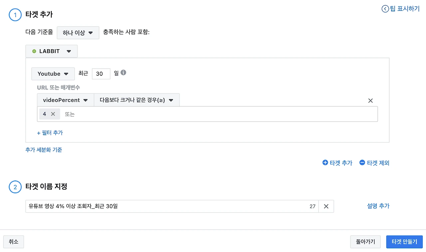Image resolution: width=426 pixels, height=252 pixels.
Task: Remove the videoPercent filter row
Action: point(370,101)
